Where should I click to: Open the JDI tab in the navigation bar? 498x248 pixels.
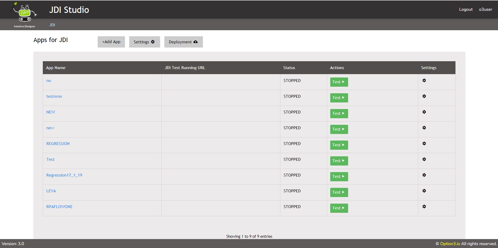click(52, 25)
